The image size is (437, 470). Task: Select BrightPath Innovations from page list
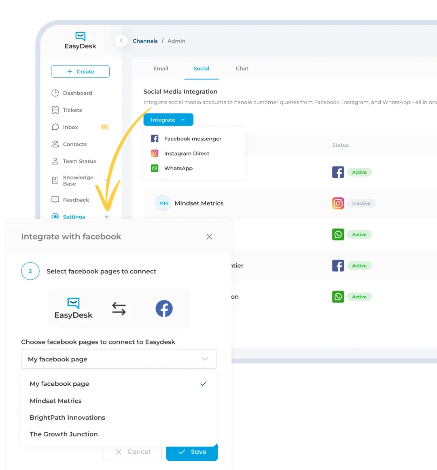click(x=67, y=418)
